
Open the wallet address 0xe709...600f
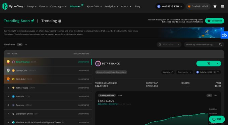198,6
